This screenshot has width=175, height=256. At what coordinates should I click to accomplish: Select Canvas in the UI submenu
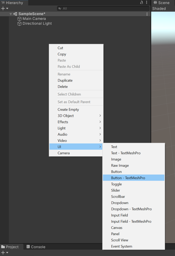click(x=134, y=228)
